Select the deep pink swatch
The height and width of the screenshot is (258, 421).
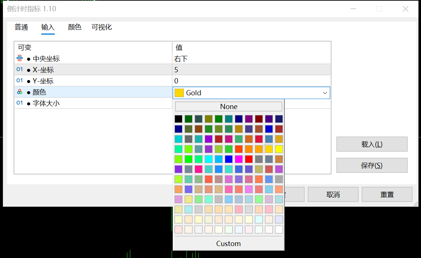click(198, 169)
